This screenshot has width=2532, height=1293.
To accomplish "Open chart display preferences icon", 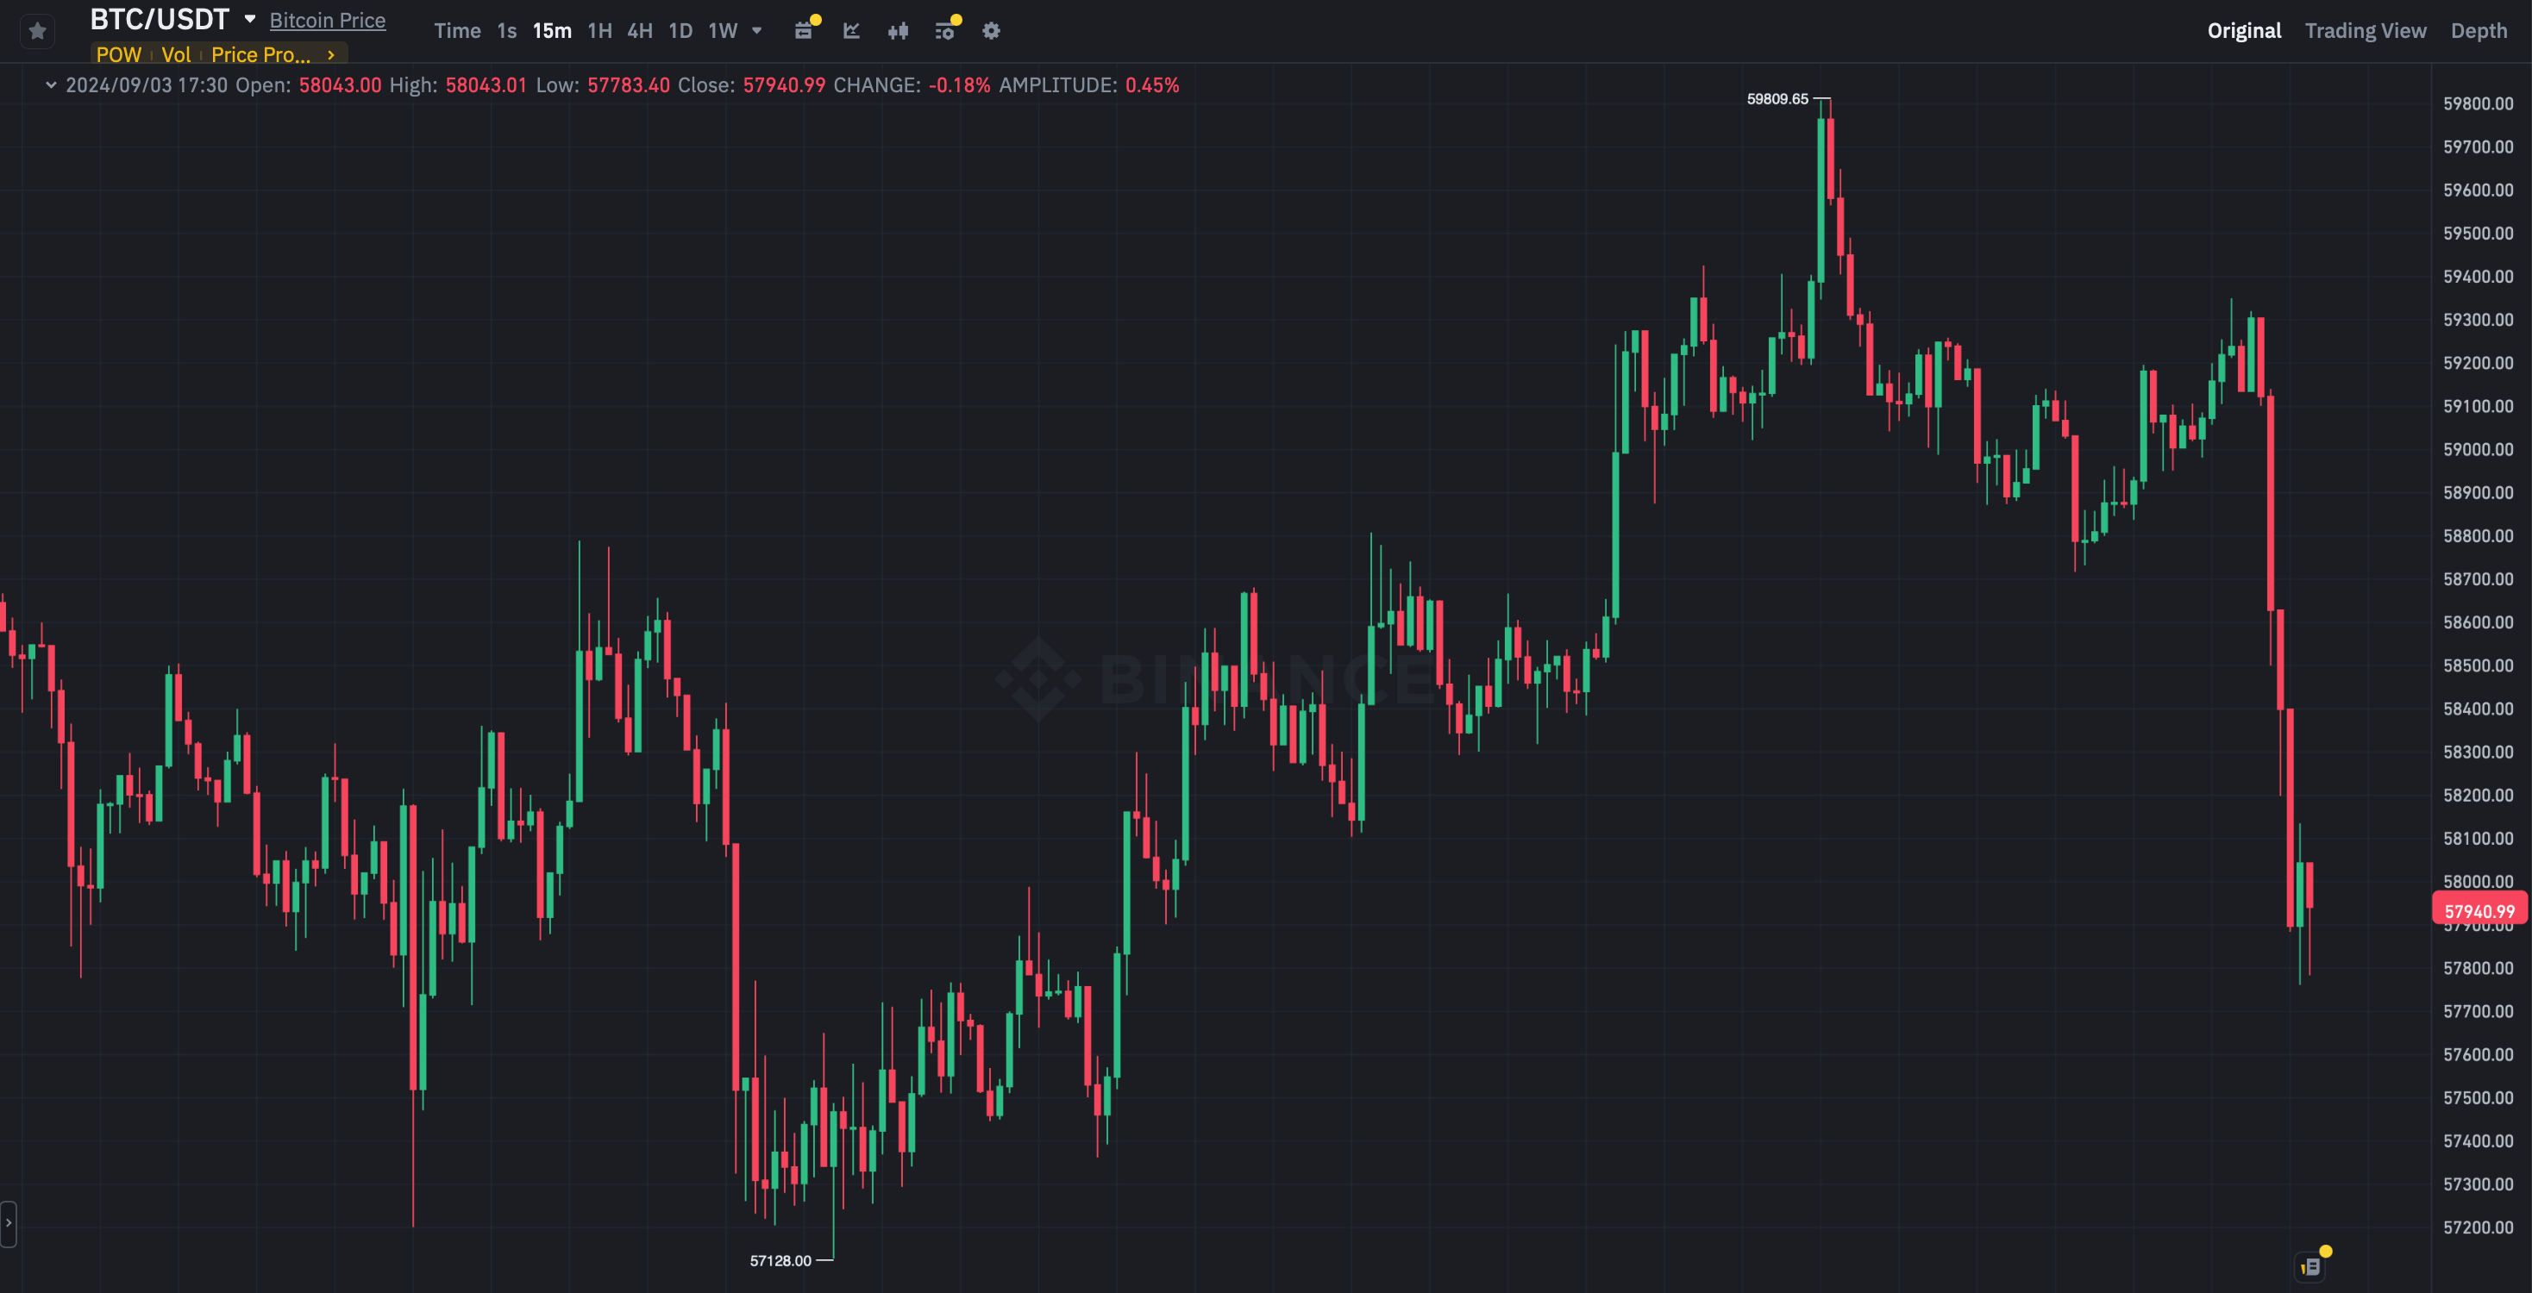I will tap(944, 30).
